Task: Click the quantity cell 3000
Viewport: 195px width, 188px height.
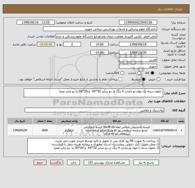Action: (x=45, y=130)
